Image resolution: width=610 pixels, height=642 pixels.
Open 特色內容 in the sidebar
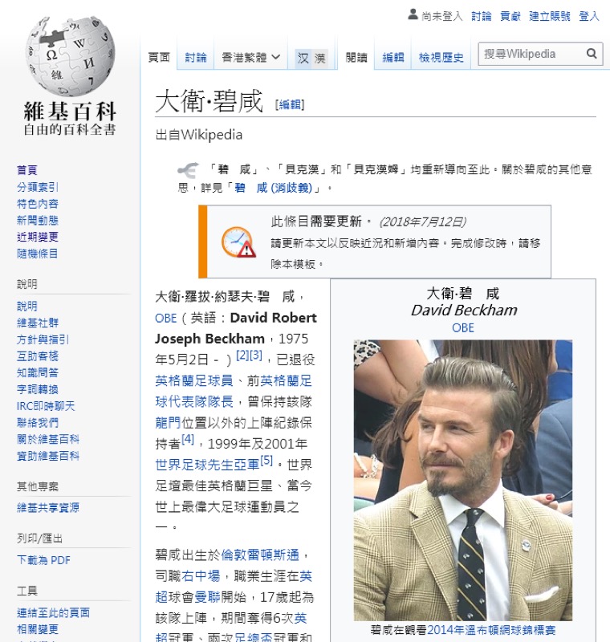[38, 204]
